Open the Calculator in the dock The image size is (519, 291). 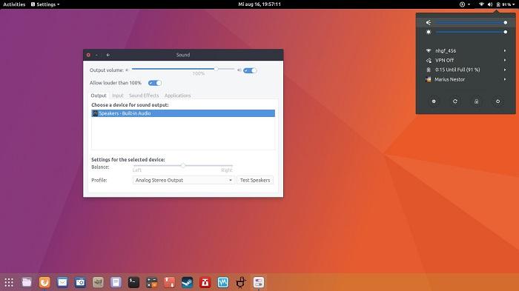pyautogui.click(x=151, y=282)
